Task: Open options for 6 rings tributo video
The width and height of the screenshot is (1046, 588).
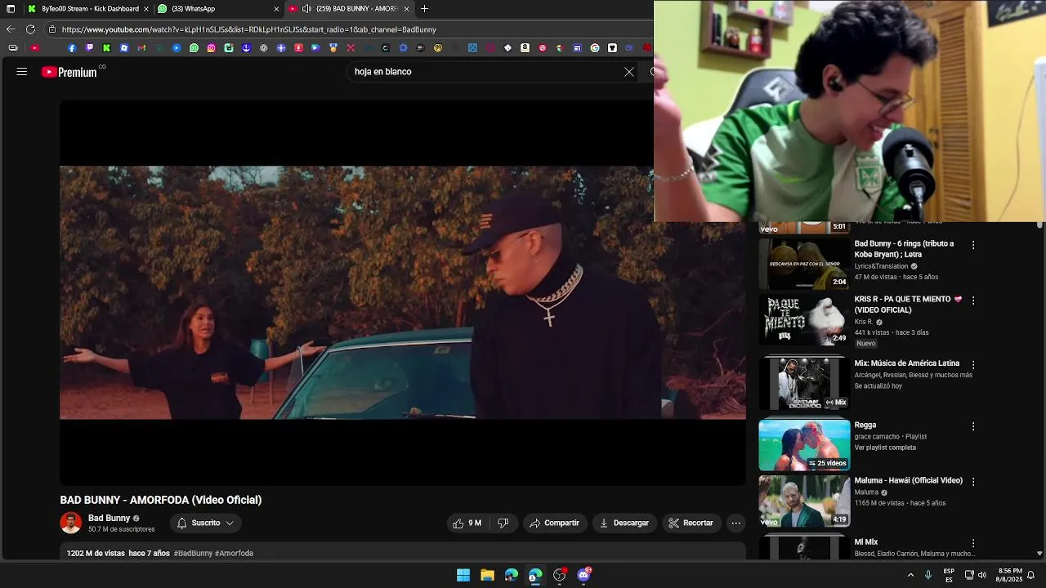Action: (x=973, y=245)
